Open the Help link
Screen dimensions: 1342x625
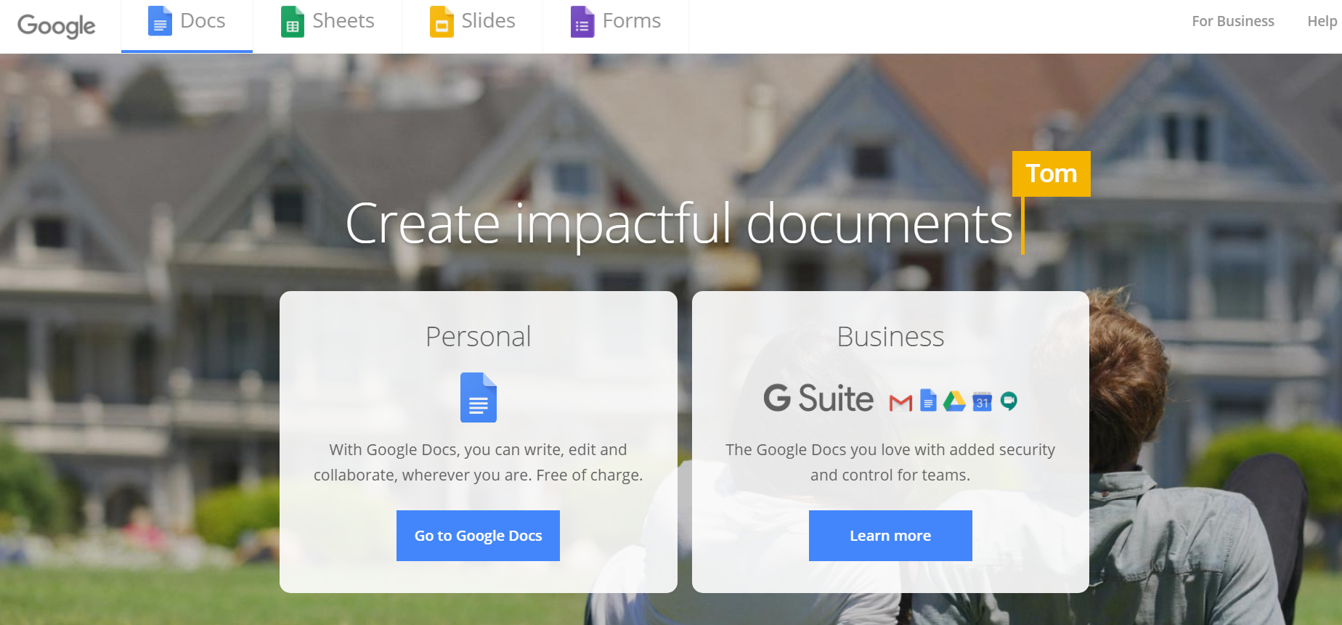click(x=1322, y=21)
